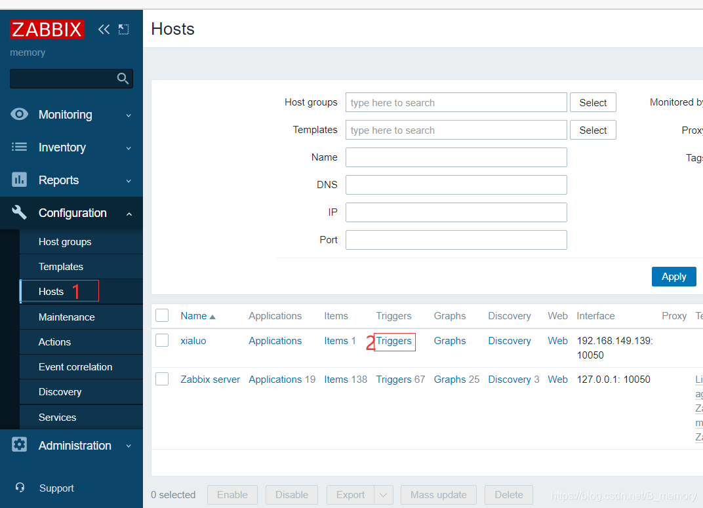Image resolution: width=703 pixels, height=508 pixels.
Task: Open Triggers for xialuo
Action: coord(393,341)
